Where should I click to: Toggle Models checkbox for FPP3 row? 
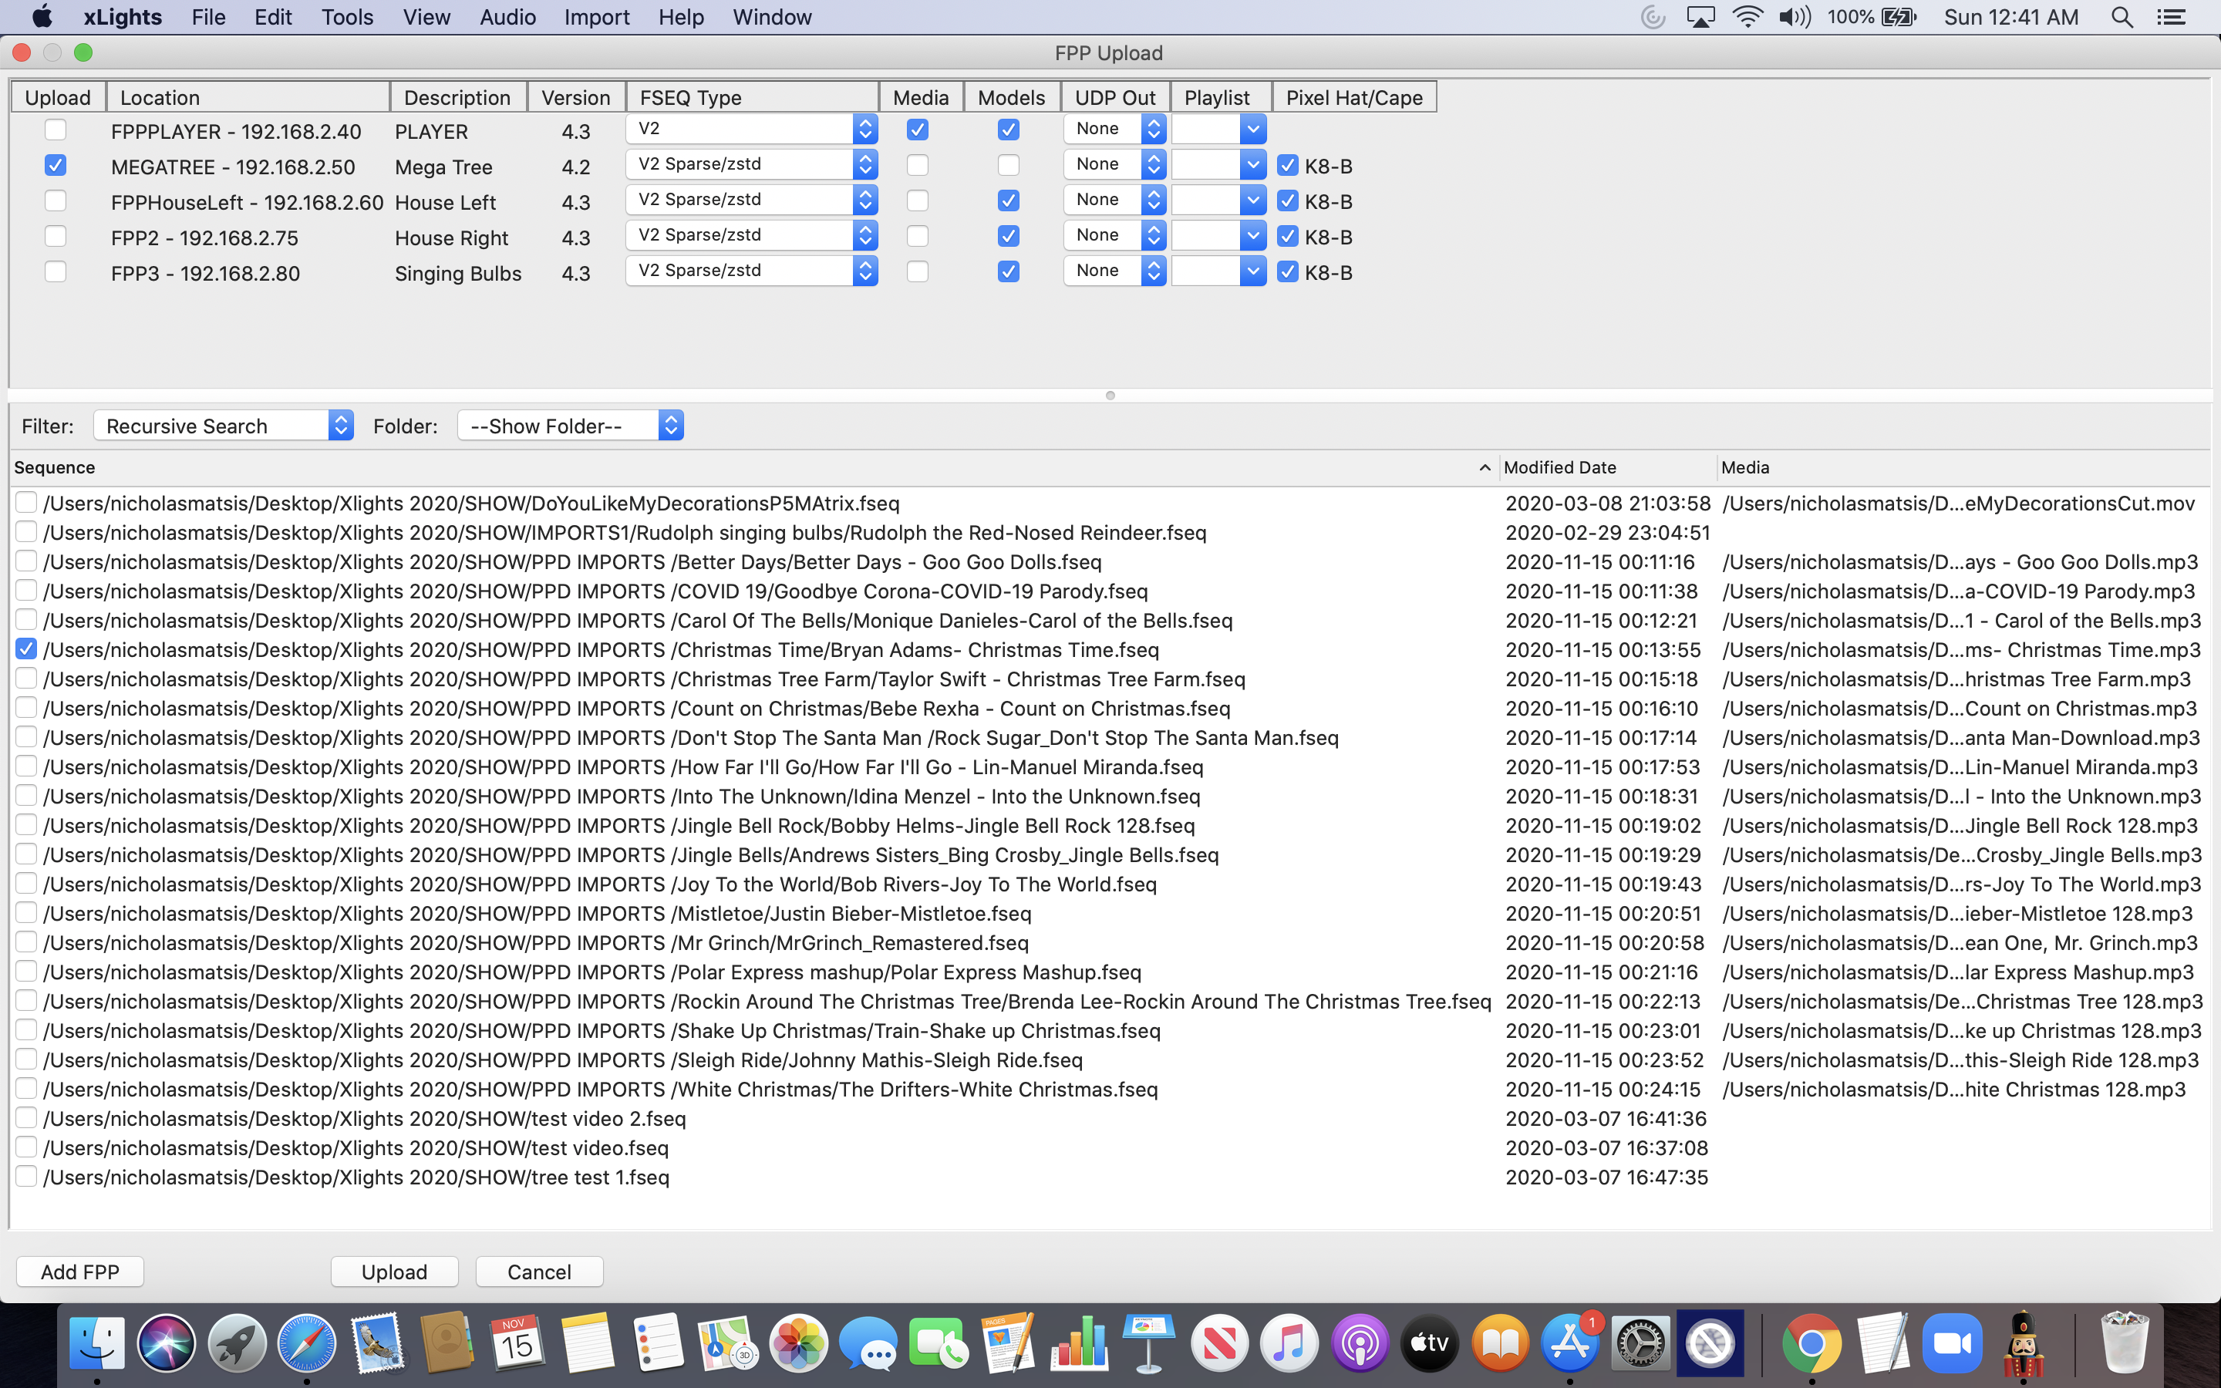coord(1008,271)
